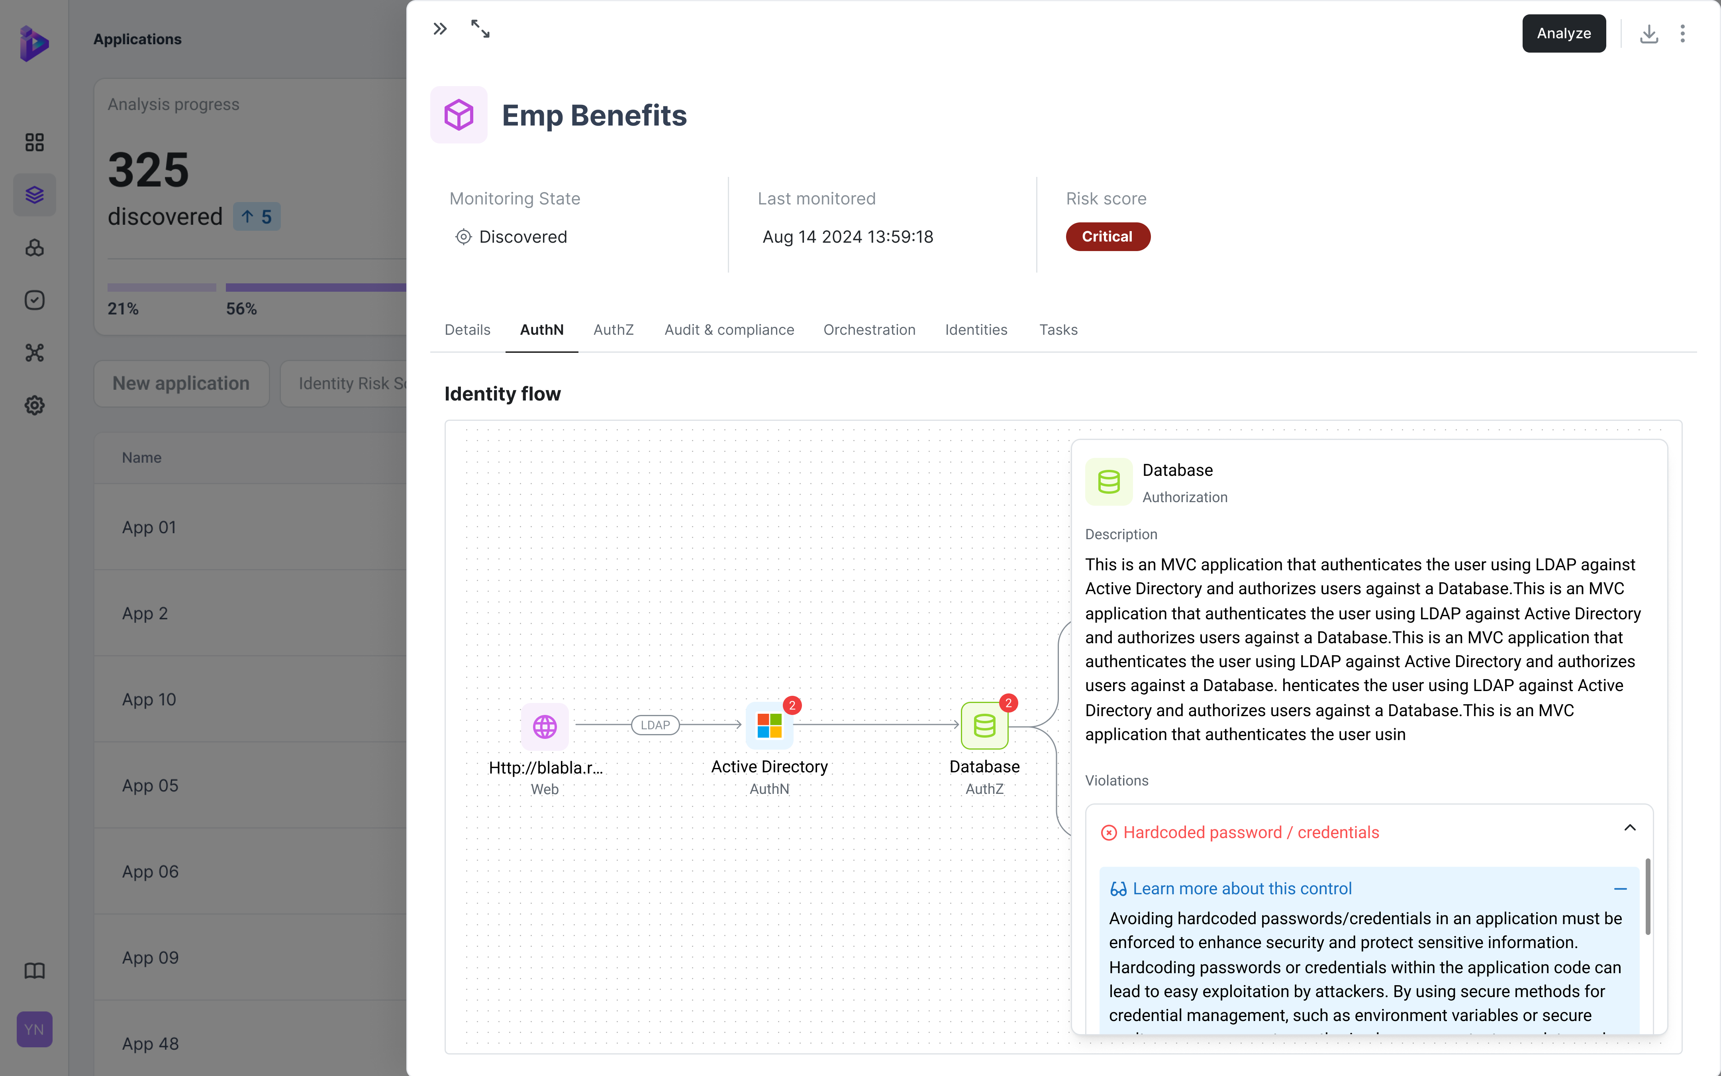Expand panel to full screen
The width and height of the screenshot is (1721, 1076).
point(481,29)
